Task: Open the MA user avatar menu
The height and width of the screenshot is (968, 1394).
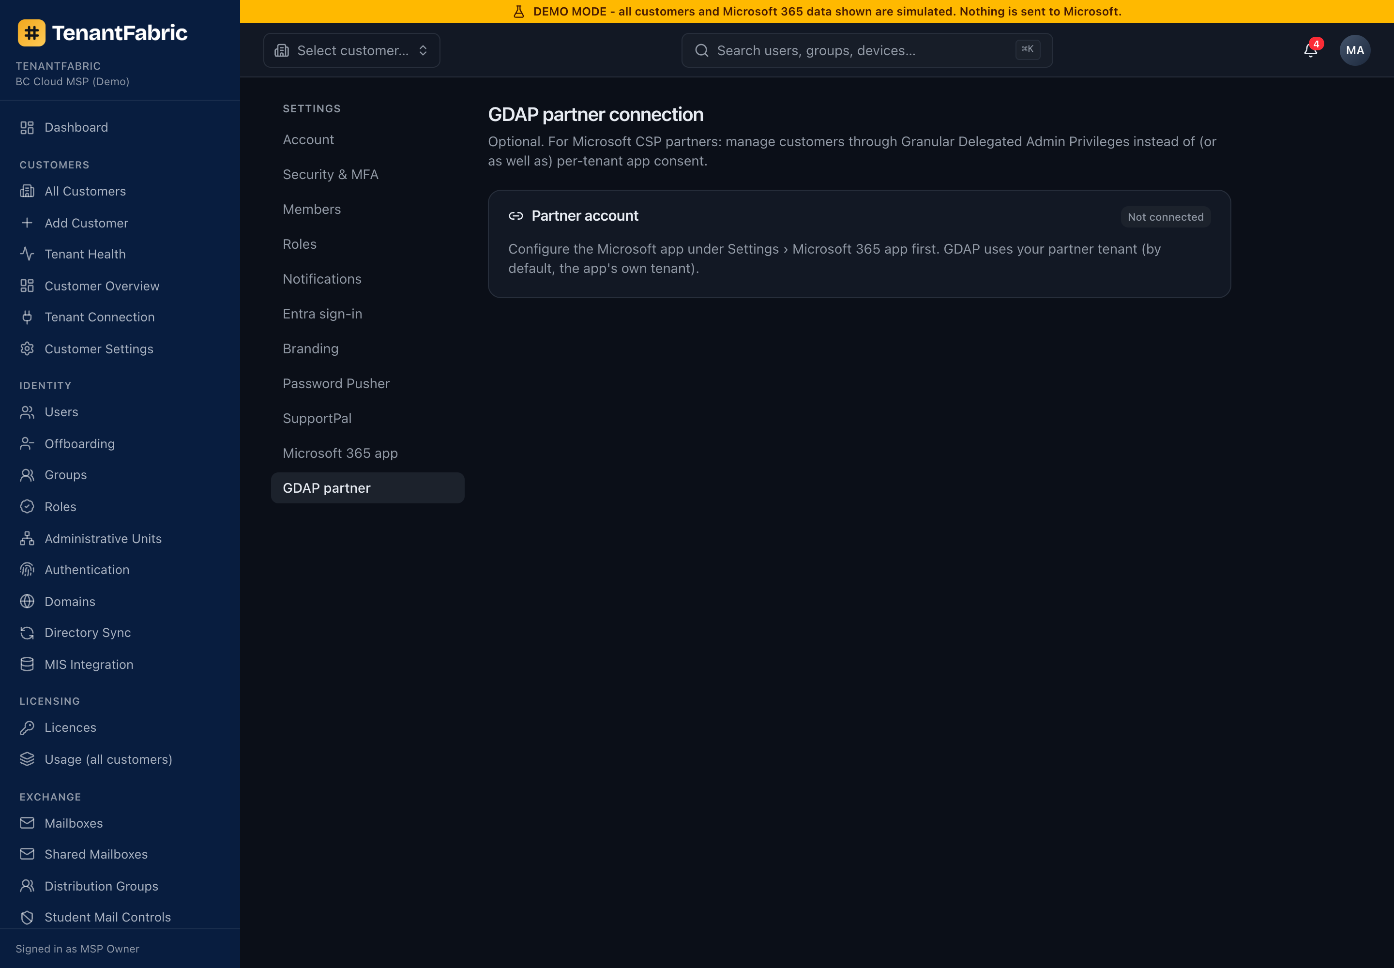Action: coord(1355,50)
